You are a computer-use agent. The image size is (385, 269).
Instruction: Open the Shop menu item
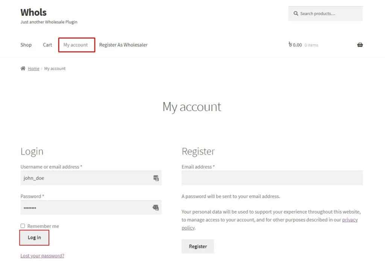26,45
